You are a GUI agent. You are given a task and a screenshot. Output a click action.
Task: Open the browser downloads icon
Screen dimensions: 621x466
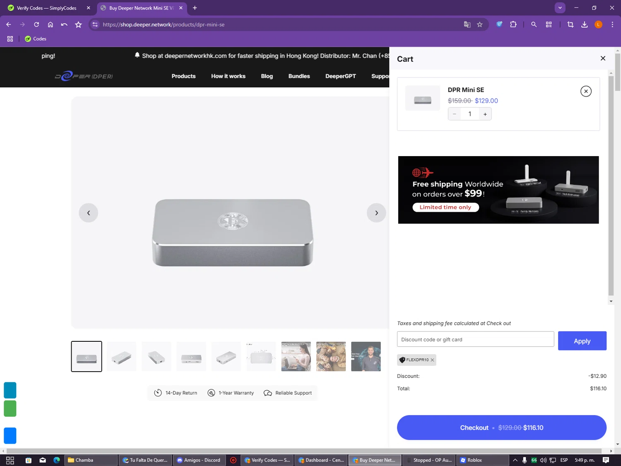[584, 24]
